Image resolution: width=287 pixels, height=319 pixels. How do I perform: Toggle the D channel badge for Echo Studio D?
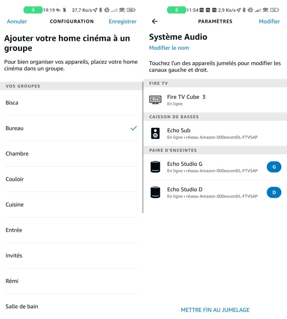pos(274,192)
